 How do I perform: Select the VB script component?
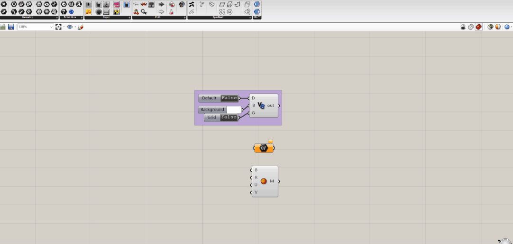tap(264, 106)
